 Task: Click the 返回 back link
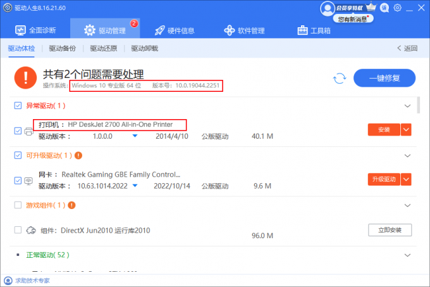coord(407,48)
